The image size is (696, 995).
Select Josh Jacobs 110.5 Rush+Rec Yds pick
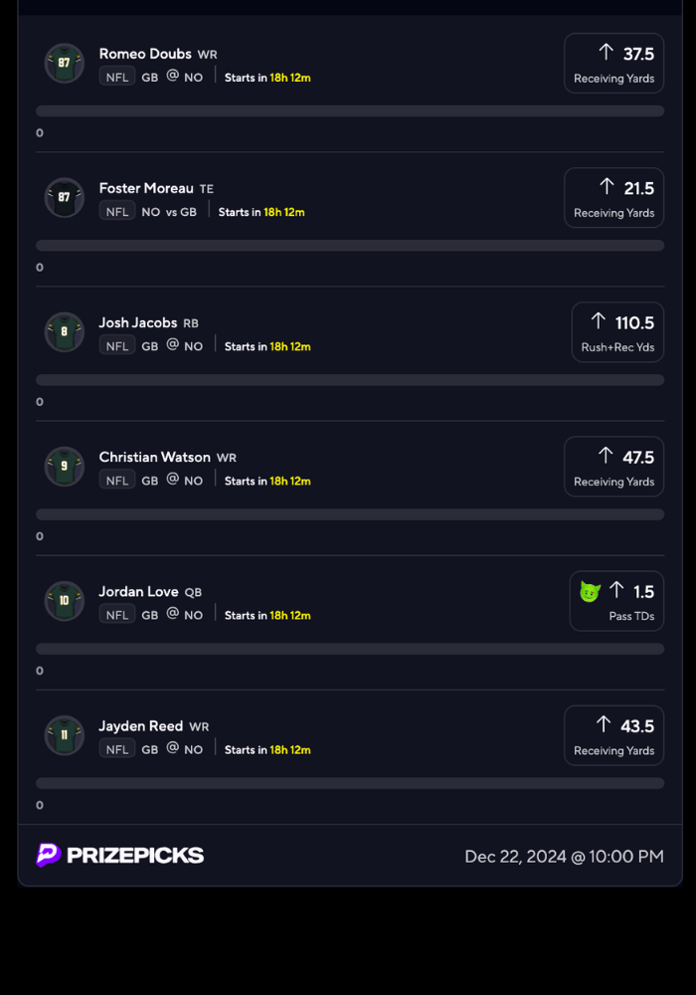pos(617,332)
